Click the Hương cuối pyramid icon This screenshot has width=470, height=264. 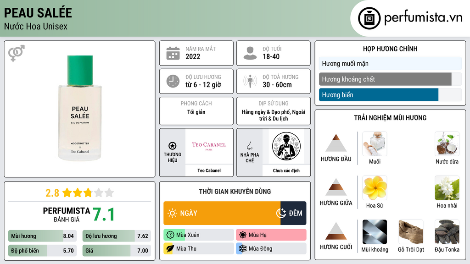click(336, 231)
